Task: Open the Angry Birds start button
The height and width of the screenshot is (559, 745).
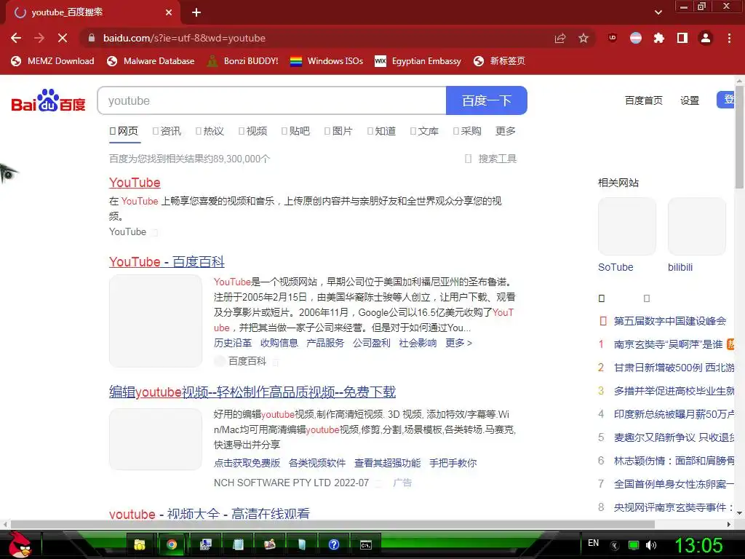Action: click(x=20, y=544)
